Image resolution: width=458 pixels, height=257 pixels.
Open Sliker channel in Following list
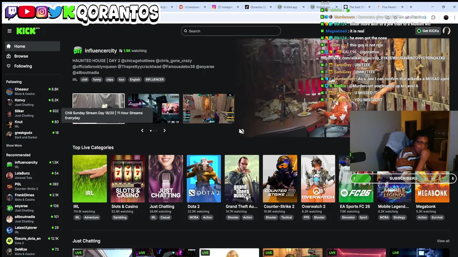coord(33,113)
